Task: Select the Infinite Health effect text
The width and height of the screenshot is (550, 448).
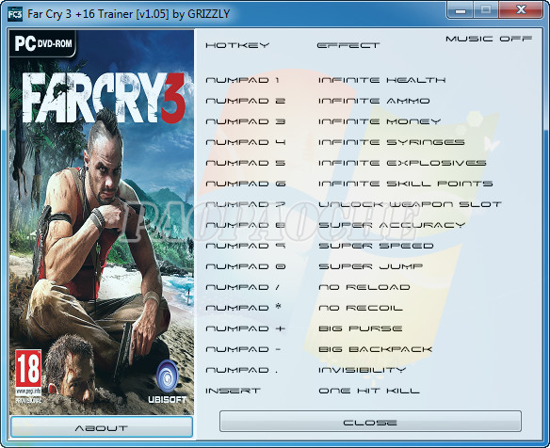Action: 382,80
